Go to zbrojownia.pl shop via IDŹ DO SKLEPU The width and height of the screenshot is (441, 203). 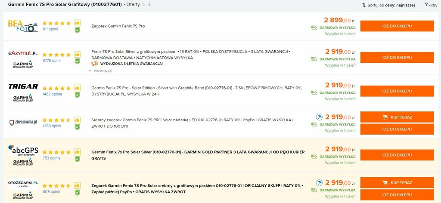coord(397,129)
